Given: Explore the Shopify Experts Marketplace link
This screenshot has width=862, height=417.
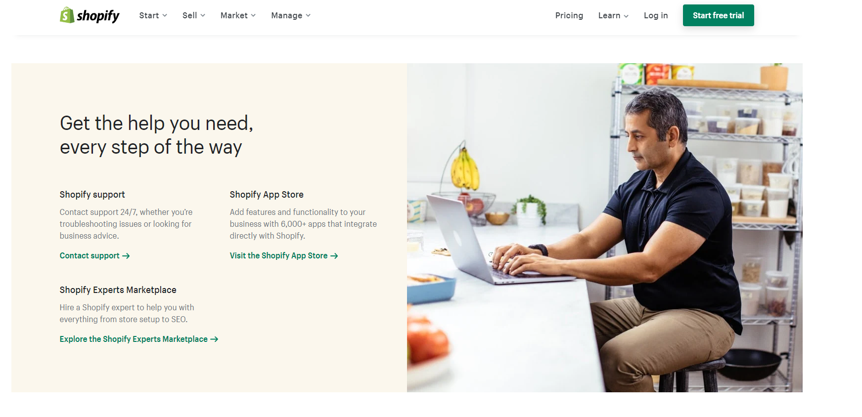Looking at the screenshot, I should click(134, 339).
